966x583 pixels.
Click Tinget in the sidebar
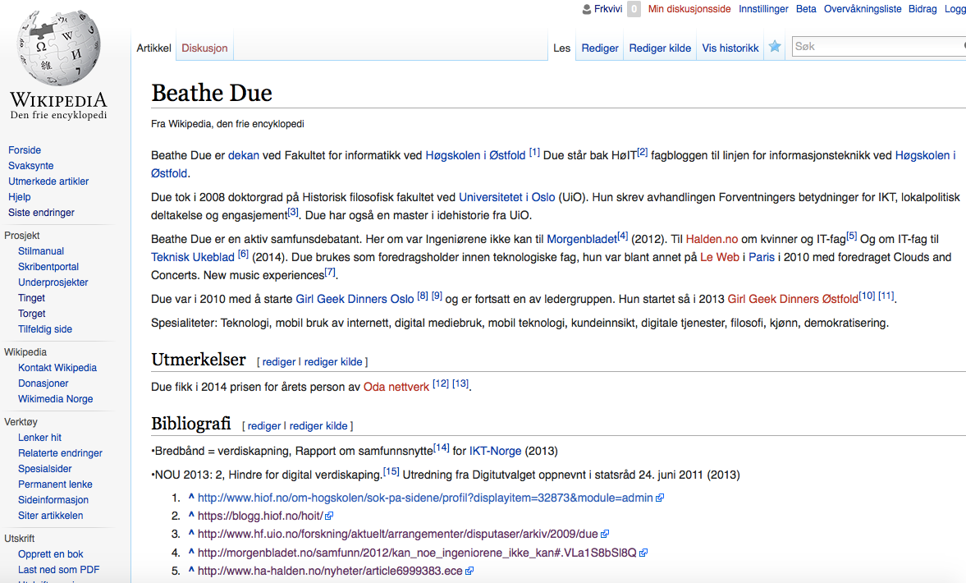[31, 298]
